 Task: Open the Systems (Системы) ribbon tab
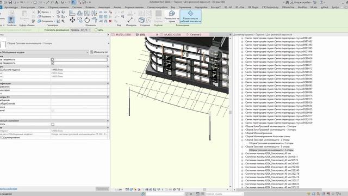[x=77, y=7]
